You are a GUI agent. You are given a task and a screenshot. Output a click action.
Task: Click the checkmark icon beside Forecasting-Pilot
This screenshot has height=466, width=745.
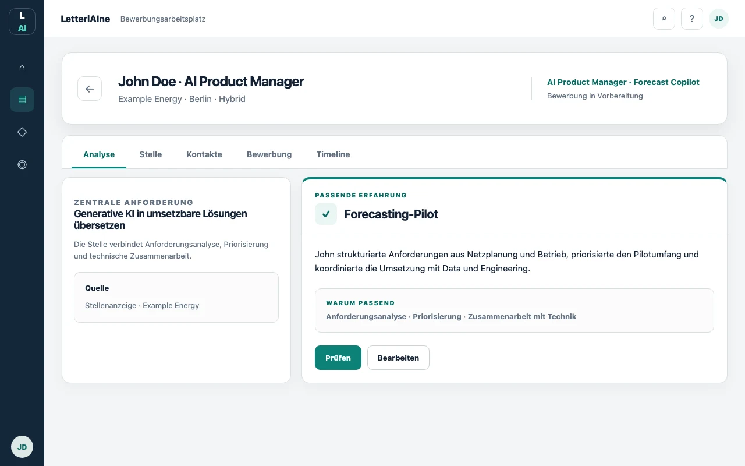coord(326,214)
